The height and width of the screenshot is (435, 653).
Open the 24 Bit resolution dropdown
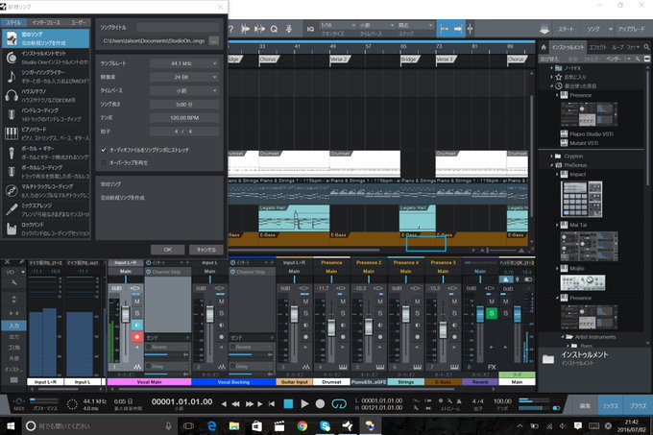[x=184, y=78]
